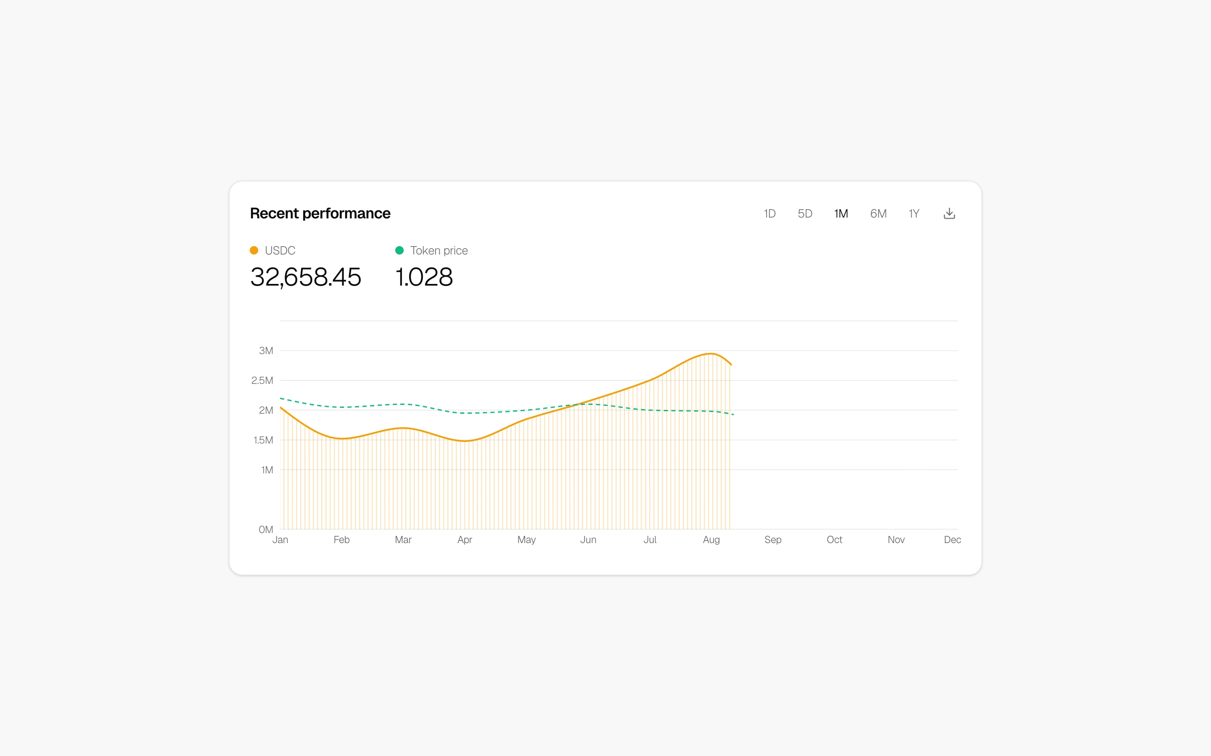Click the Recent performance title
Image resolution: width=1211 pixels, height=756 pixels.
point(320,213)
